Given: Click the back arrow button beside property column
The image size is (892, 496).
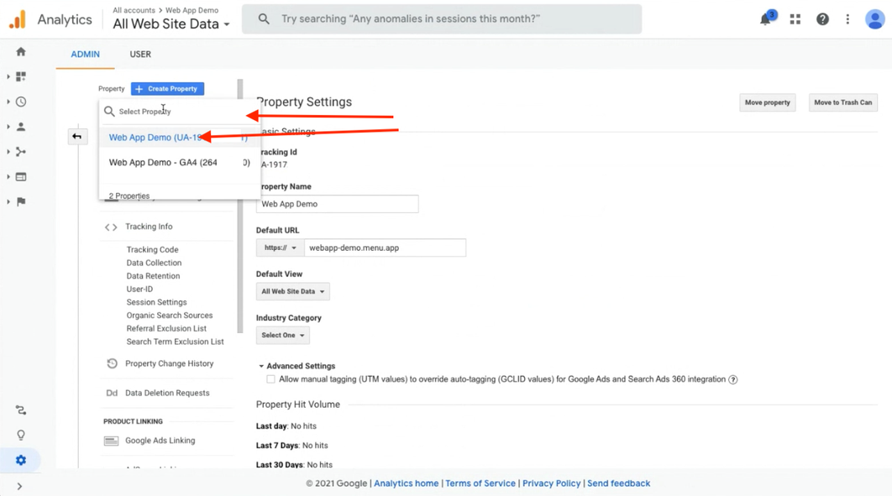Looking at the screenshot, I should click(76, 136).
